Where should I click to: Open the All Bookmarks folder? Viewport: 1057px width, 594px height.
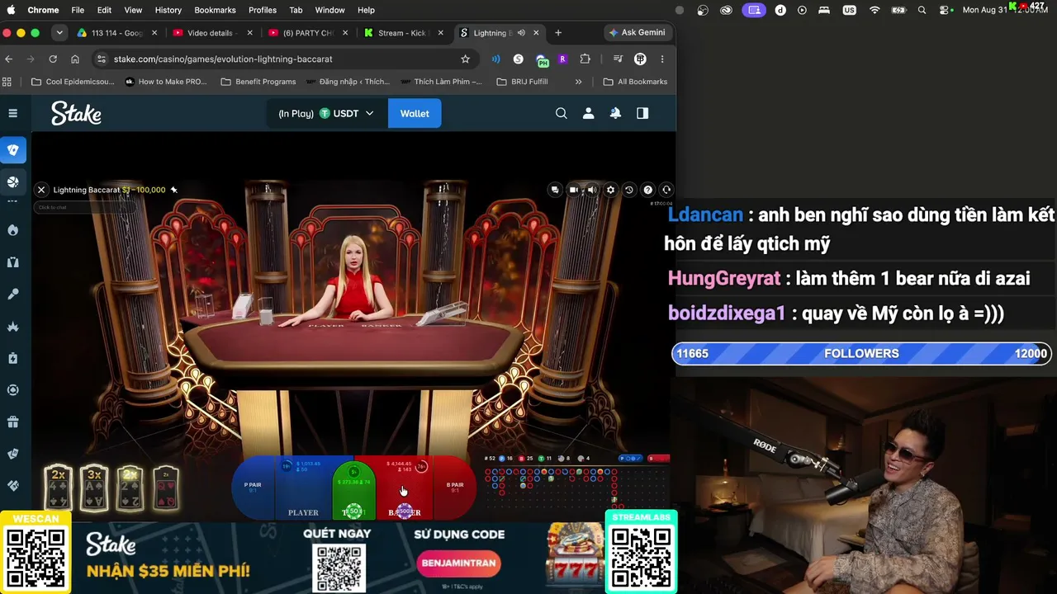pyautogui.click(x=635, y=82)
